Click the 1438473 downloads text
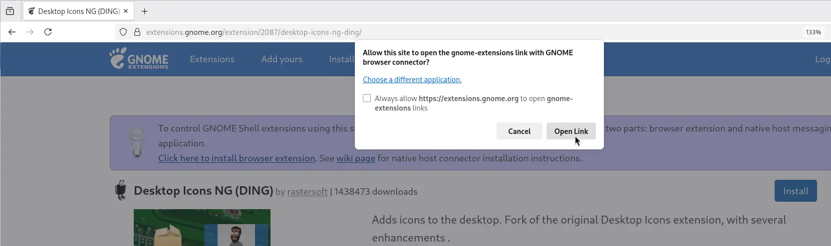This screenshot has height=246, width=831. pyautogui.click(x=376, y=192)
